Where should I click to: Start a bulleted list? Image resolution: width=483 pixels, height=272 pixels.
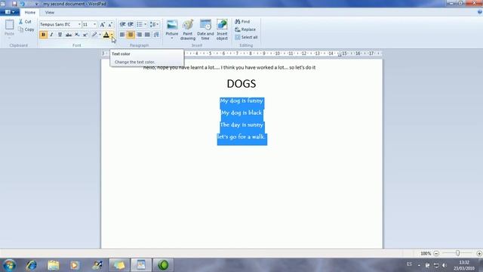pyautogui.click(x=140, y=24)
